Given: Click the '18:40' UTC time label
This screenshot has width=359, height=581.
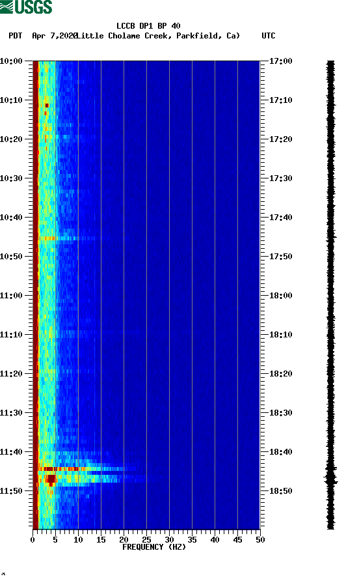Looking at the screenshot, I should [x=280, y=451].
